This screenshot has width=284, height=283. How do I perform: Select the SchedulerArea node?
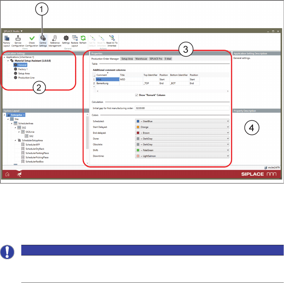[x=23, y=123]
